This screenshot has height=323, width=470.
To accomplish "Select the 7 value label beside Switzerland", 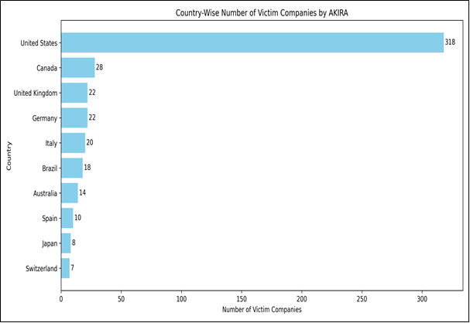I will coord(73,268).
